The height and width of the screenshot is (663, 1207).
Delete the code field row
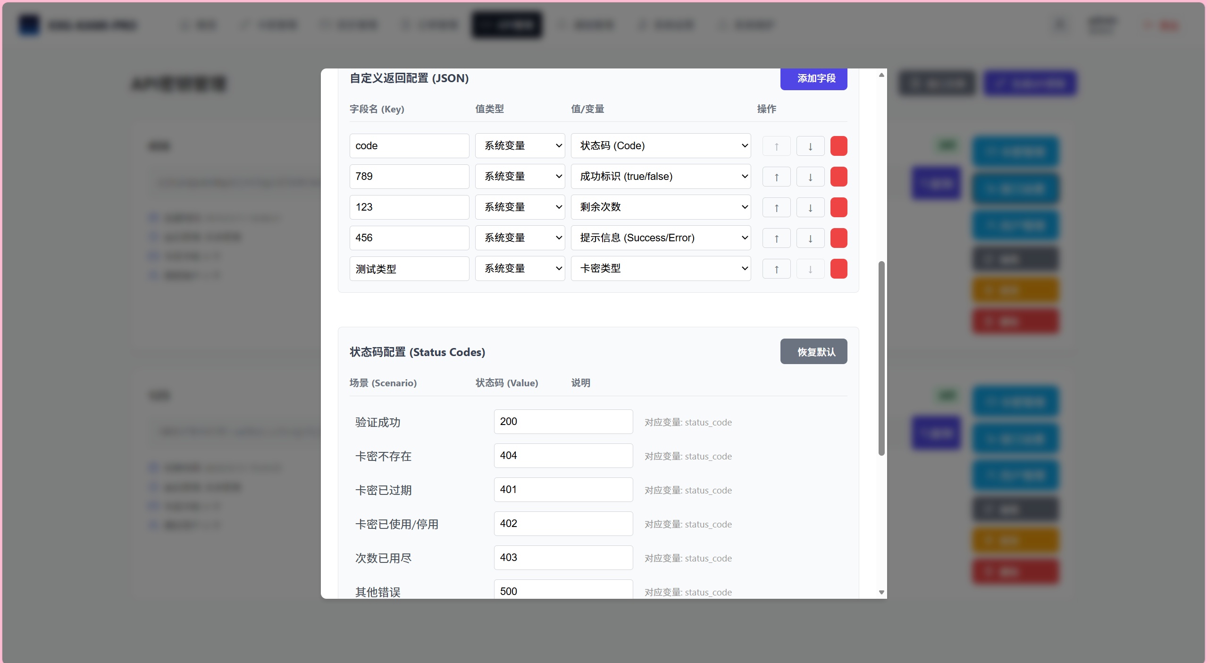(838, 145)
